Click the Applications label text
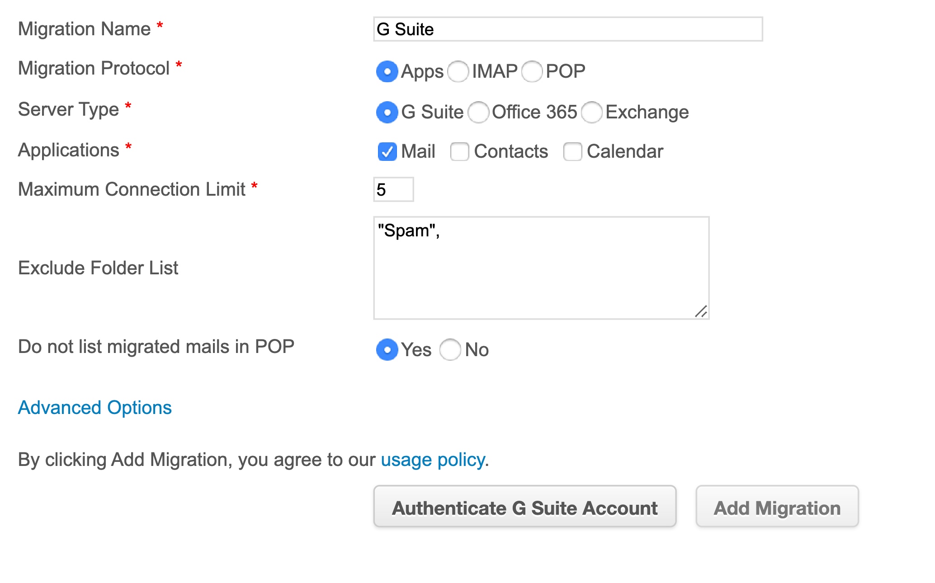Viewport: 935px width, 583px height. point(69,150)
